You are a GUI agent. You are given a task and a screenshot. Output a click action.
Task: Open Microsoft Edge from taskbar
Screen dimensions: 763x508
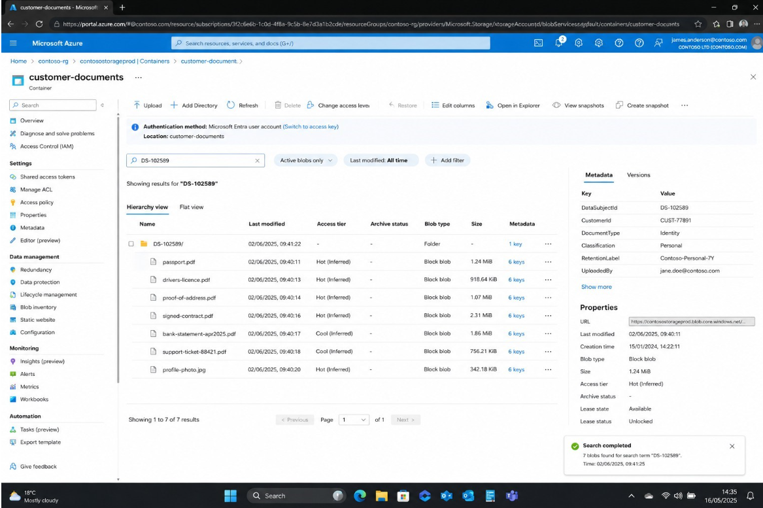point(360,496)
